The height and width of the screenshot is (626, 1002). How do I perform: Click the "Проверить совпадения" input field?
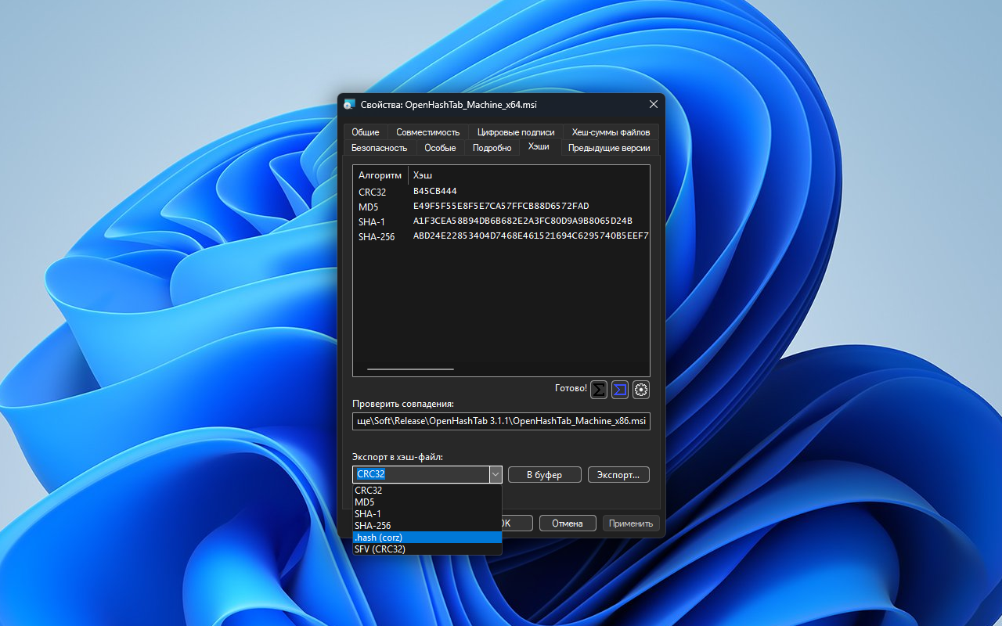point(501,421)
